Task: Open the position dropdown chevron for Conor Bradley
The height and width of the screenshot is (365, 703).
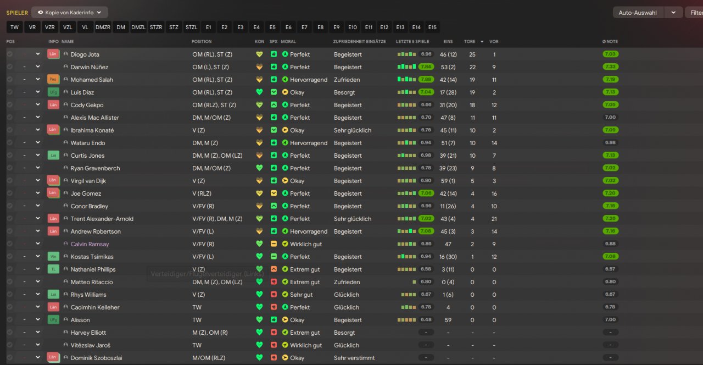Action: coord(38,206)
